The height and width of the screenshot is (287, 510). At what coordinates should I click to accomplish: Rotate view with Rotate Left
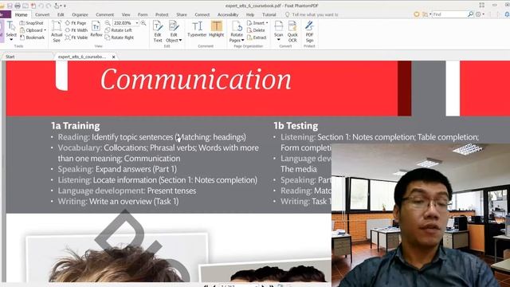coord(119,30)
